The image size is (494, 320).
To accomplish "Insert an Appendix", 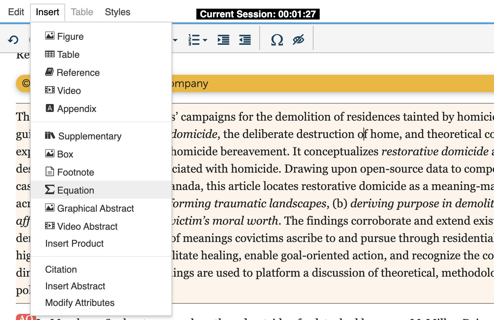I will [x=101, y=109].
